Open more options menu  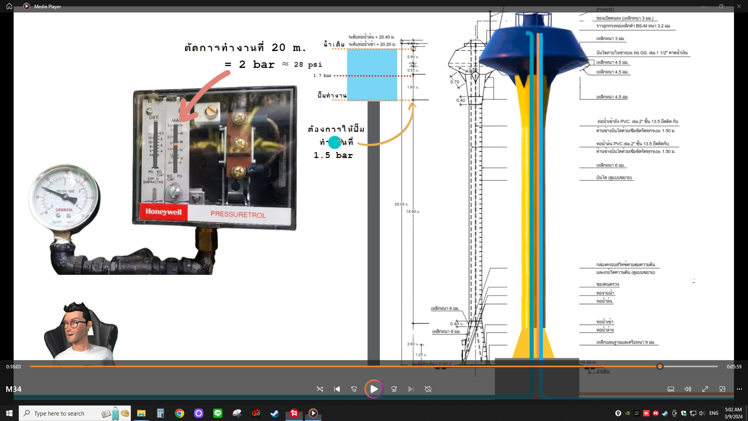739,389
